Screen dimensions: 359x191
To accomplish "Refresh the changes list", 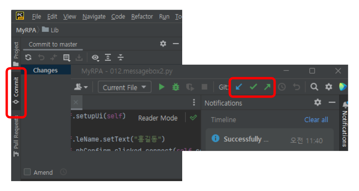I will pos(28,58).
